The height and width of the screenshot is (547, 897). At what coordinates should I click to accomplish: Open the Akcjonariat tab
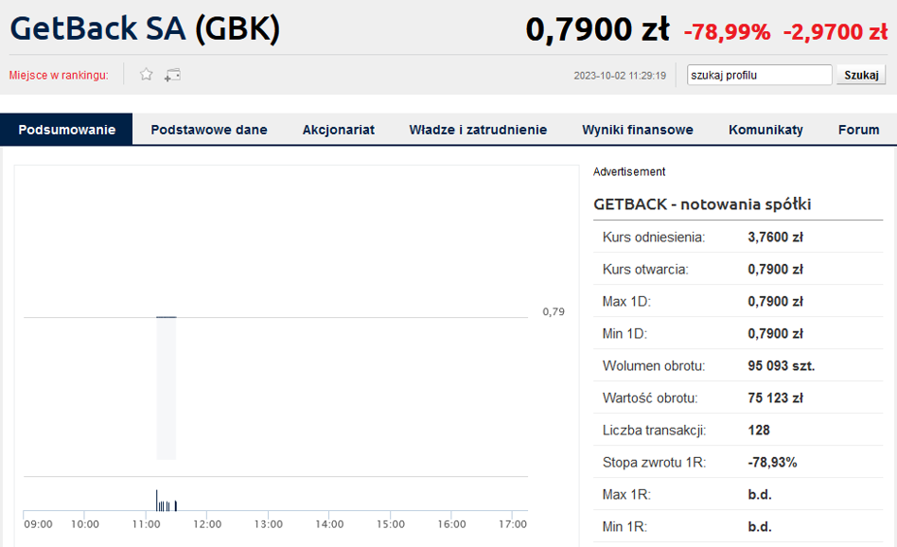[x=338, y=130]
